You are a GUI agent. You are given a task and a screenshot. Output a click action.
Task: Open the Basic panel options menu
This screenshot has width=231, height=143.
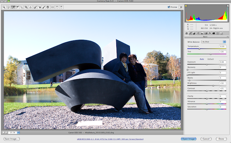[228, 36]
